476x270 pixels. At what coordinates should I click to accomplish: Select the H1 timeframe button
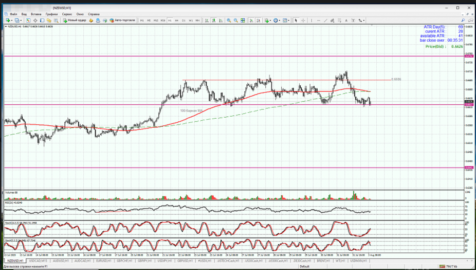[170, 21]
